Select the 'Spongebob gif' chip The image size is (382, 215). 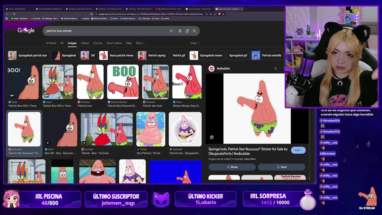pos(238,55)
